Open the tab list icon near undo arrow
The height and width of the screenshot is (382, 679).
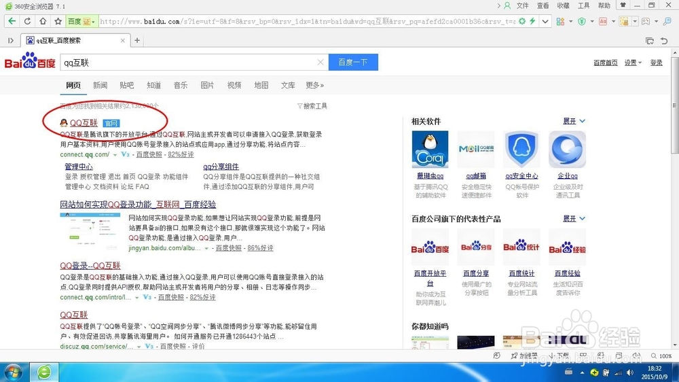coord(650,41)
